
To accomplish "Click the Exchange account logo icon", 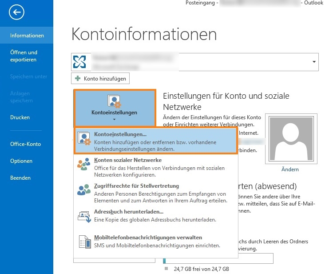I will click(80, 62).
